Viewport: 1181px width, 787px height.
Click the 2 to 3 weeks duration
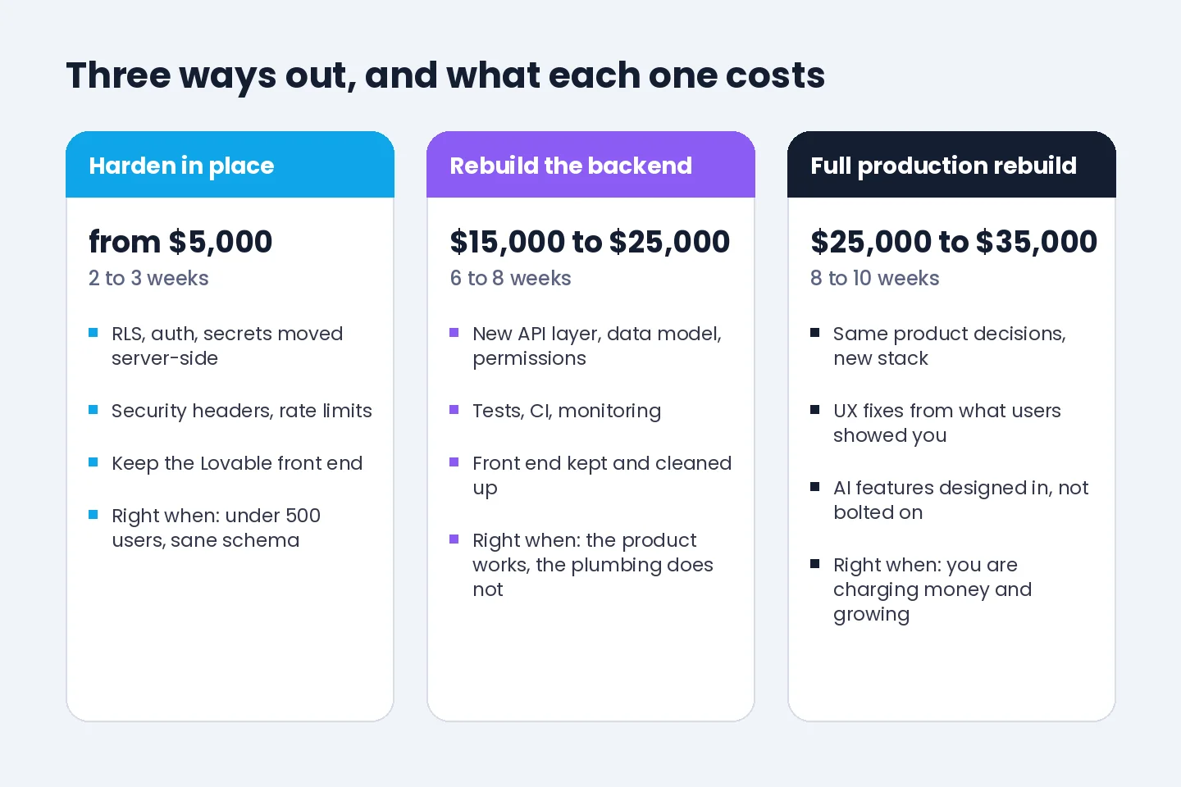(148, 279)
